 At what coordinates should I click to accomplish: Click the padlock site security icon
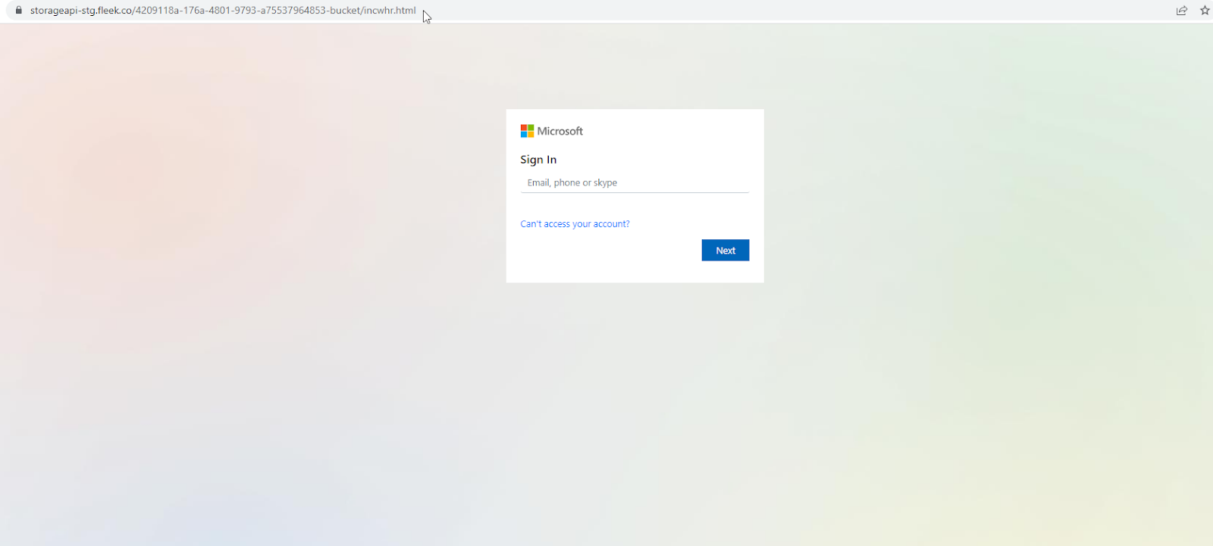click(19, 11)
